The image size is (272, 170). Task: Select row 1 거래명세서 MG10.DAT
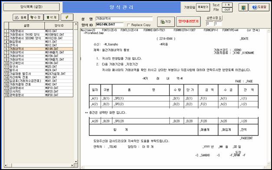point(39,31)
